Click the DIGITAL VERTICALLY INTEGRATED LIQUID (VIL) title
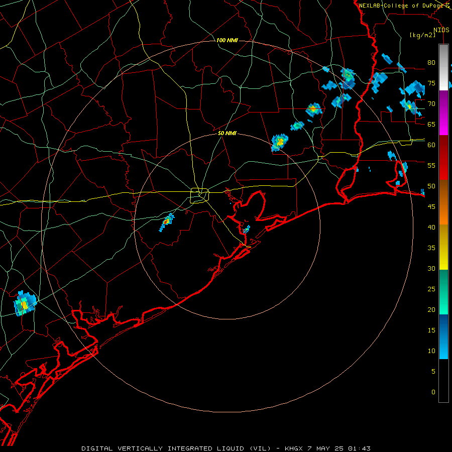Viewport: 452px width, 452px height. [x=176, y=448]
